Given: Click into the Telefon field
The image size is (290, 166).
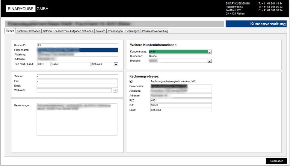Looking at the screenshot, I should tap(77, 76).
